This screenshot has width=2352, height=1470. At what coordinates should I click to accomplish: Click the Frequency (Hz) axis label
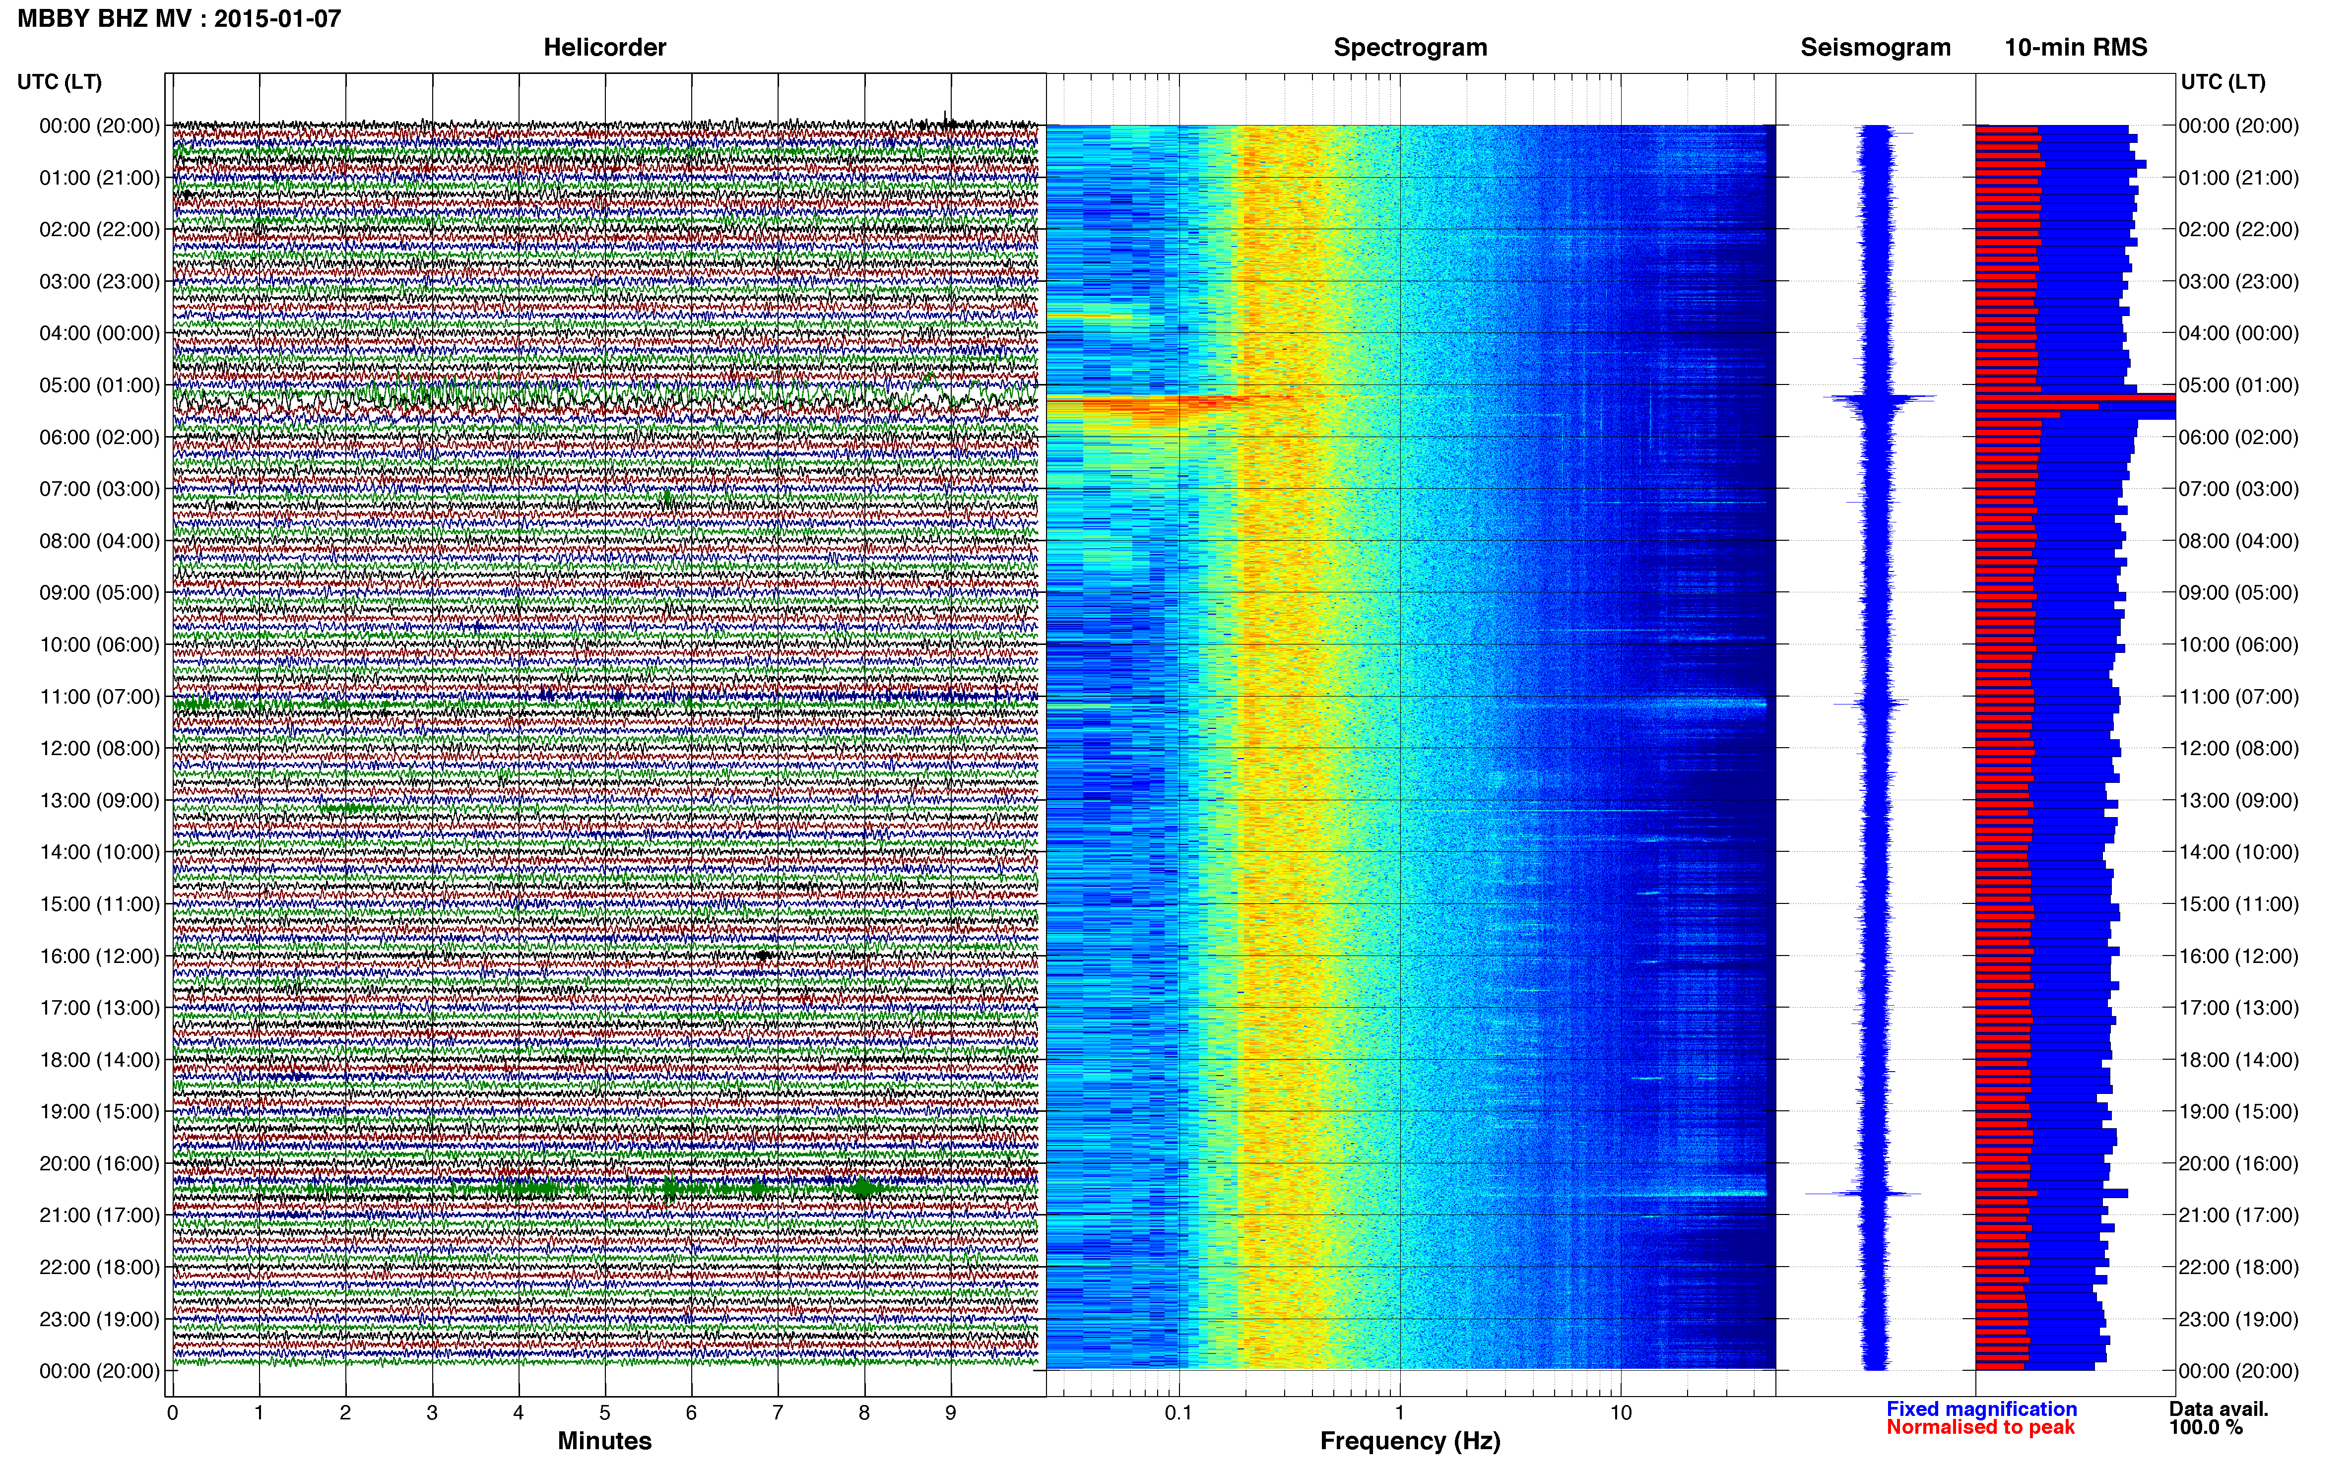(x=1410, y=1441)
